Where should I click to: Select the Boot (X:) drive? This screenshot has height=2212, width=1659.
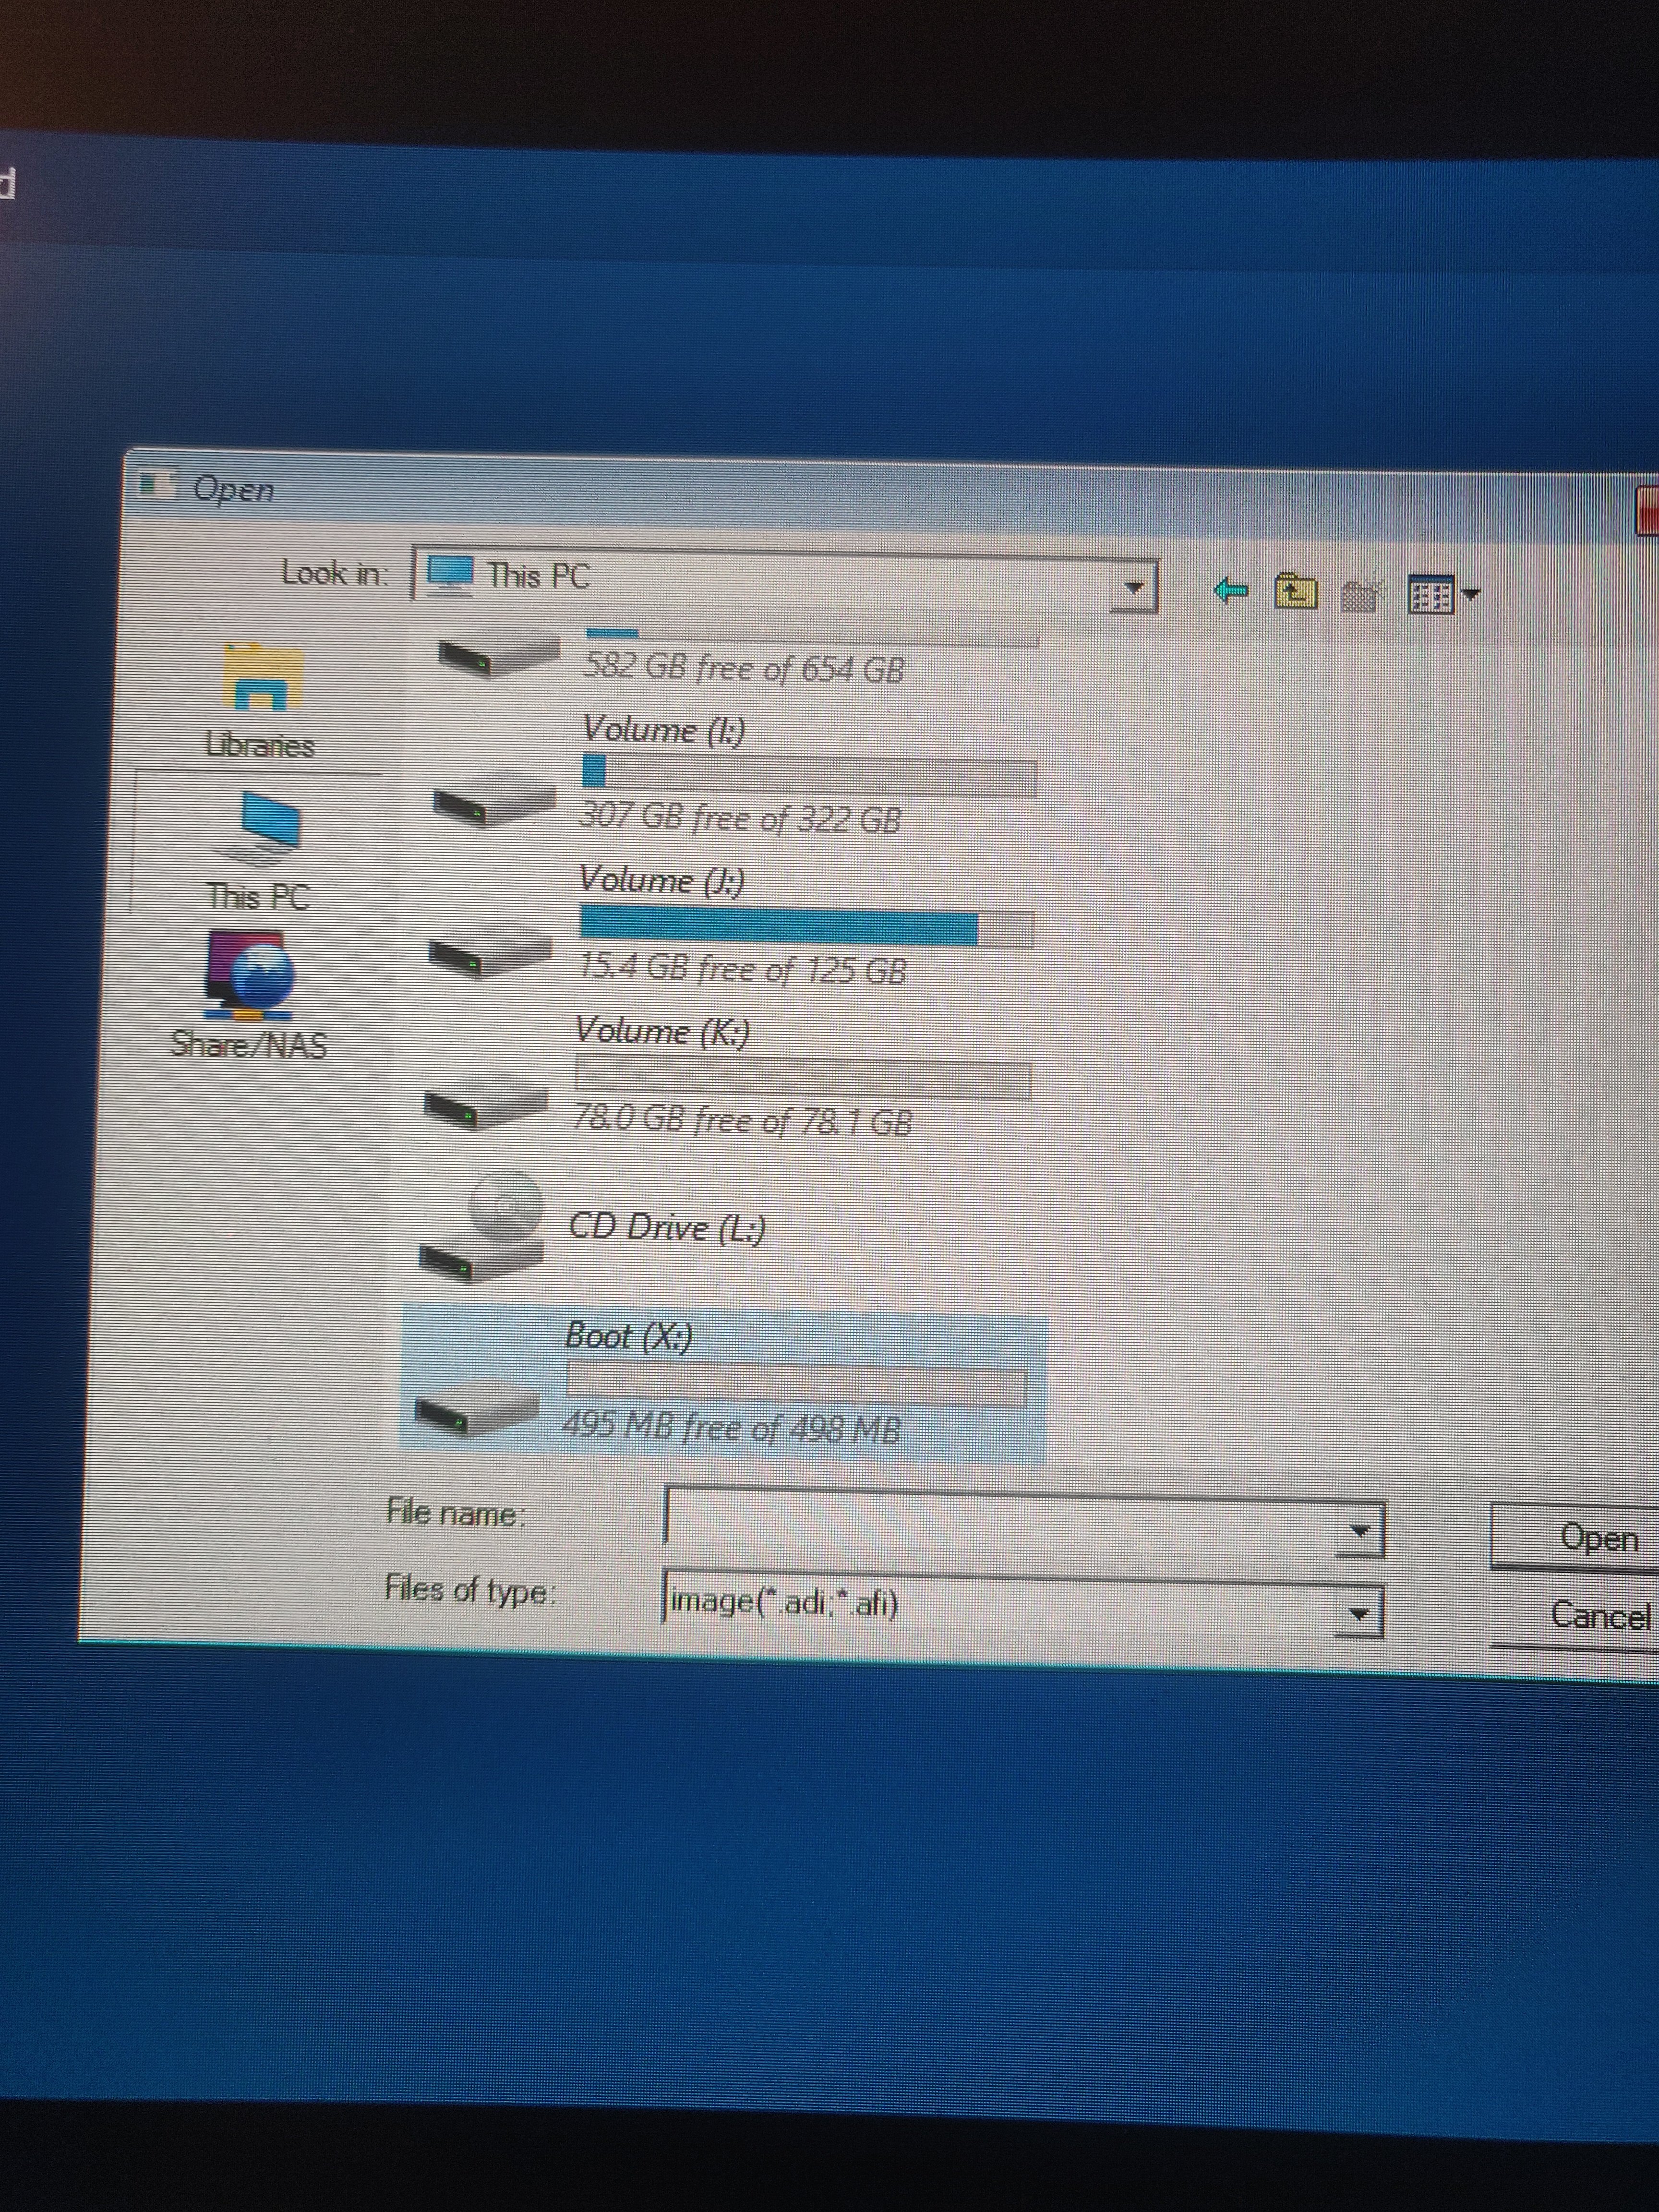coord(628,1337)
